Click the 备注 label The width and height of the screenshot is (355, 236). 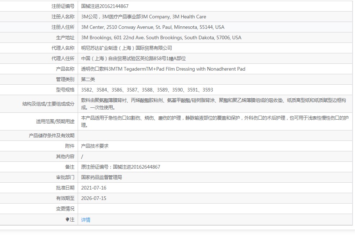(70, 167)
